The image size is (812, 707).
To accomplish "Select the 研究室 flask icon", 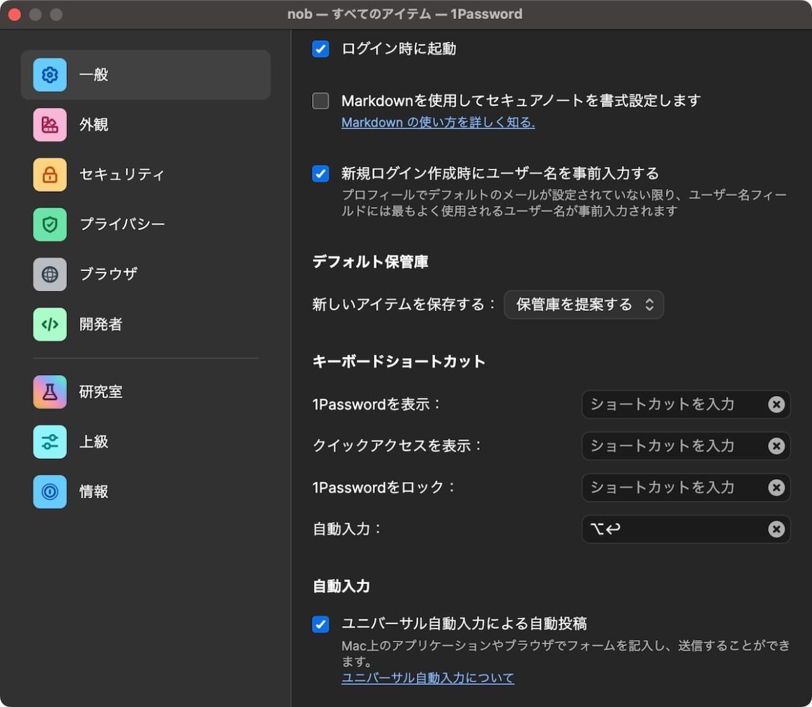I will [x=49, y=391].
